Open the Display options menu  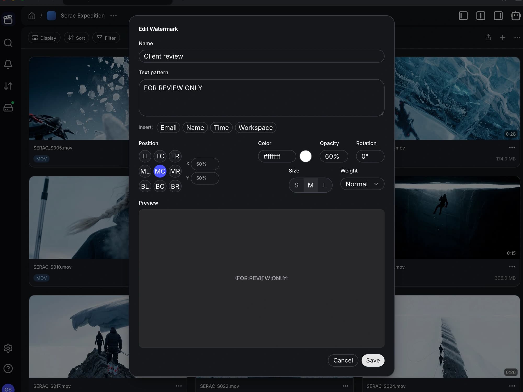click(44, 38)
